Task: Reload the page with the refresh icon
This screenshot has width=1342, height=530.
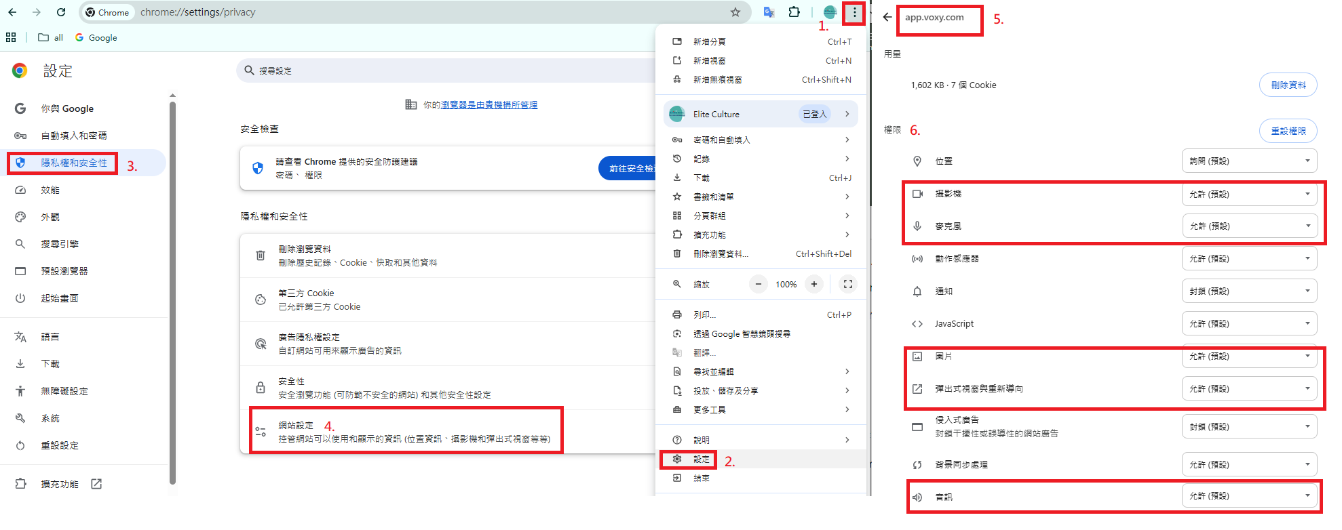Action: 61,12
